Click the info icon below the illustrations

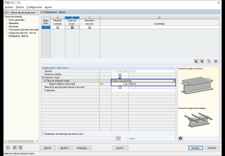180,138
